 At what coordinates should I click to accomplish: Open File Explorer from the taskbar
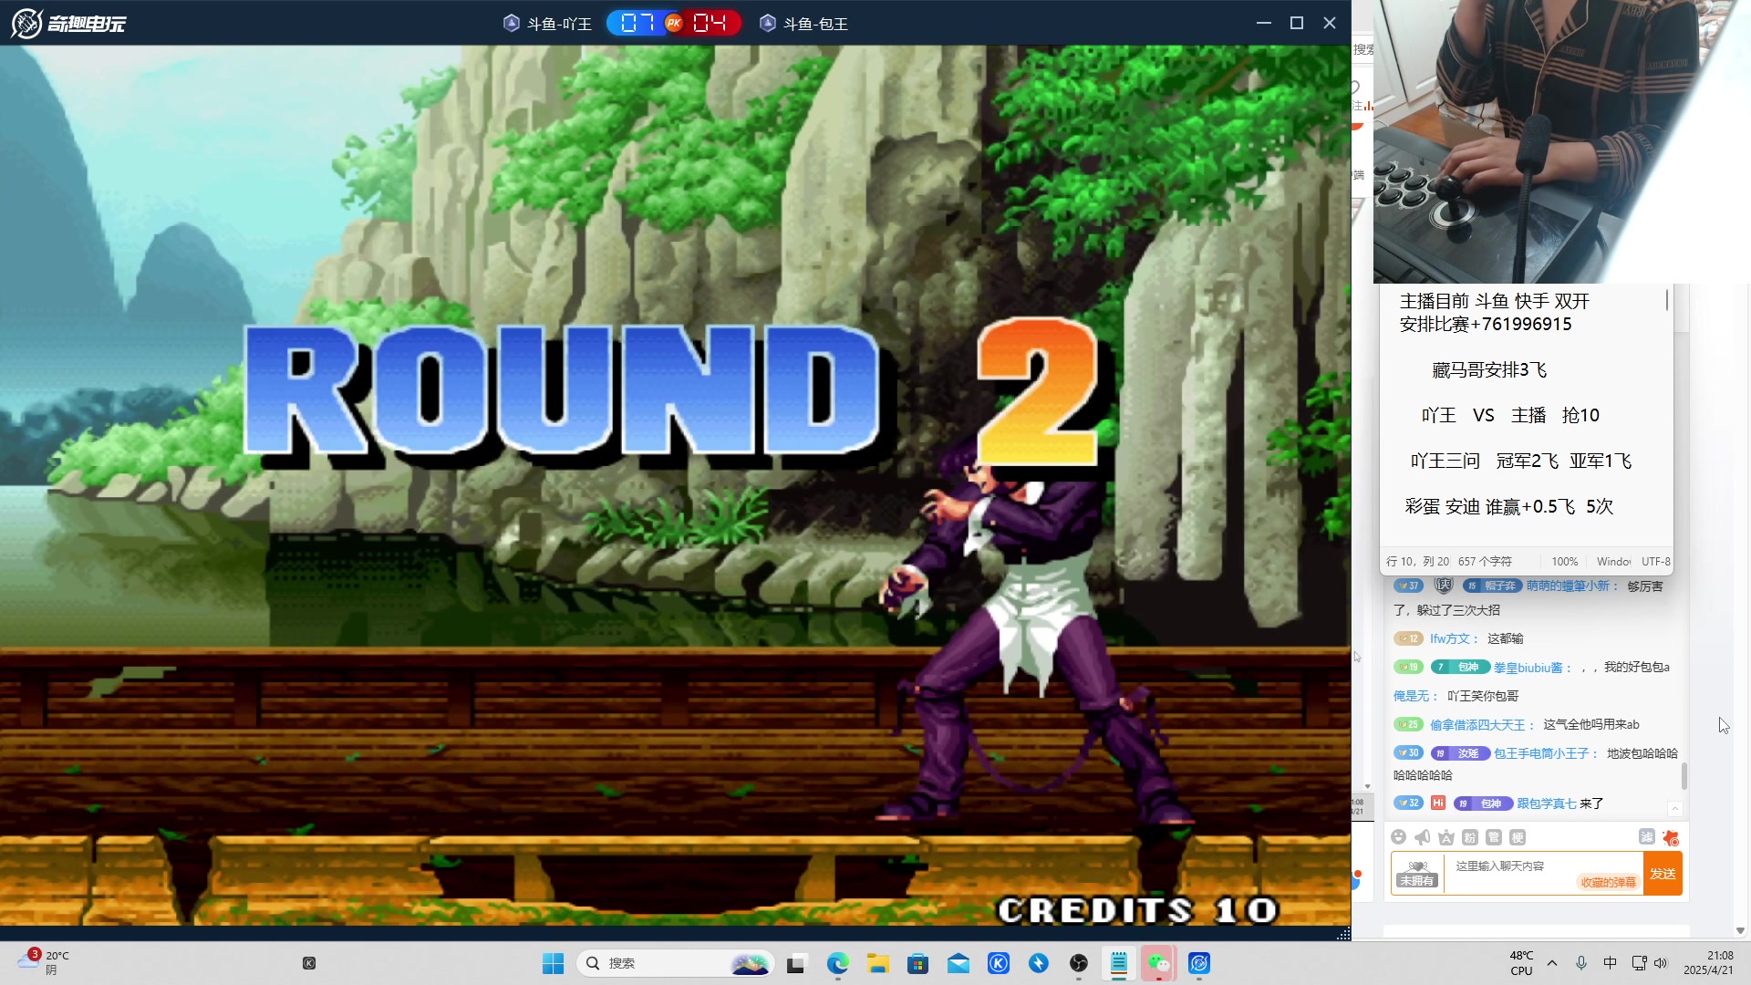tap(877, 963)
